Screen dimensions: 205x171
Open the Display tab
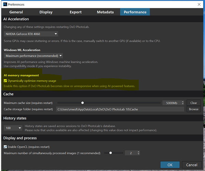coord(46,12)
